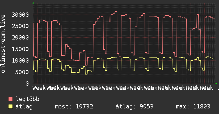Click the 15000 y-axis label
This screenshot has height=114, width=219.
pos(20,49)
